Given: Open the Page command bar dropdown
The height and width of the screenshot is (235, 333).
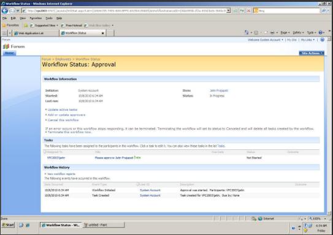Looking at the screenshot, I should tap(285, 32).
